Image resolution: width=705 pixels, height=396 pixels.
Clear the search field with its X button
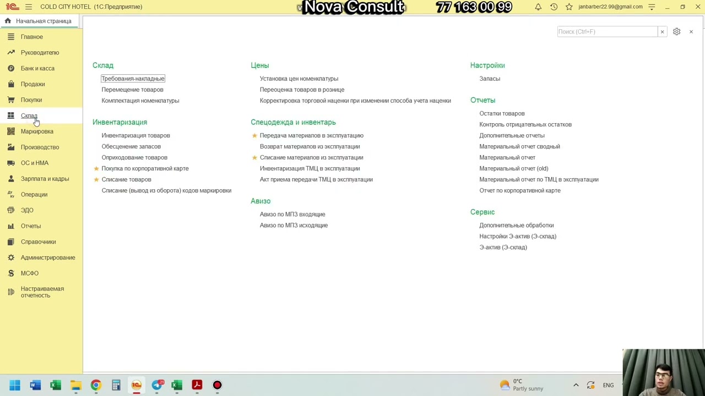pyautogui.click(x=662, y=31)
